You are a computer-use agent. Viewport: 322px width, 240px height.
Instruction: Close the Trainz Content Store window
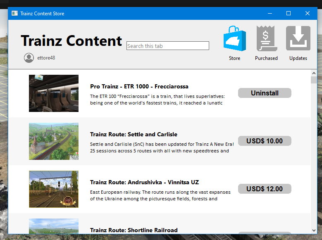coord(308,13)
